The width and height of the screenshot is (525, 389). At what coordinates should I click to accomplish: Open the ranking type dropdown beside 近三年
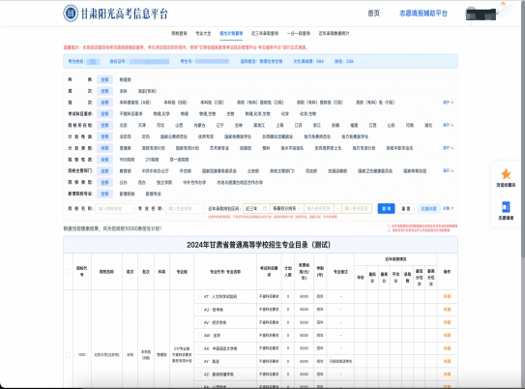287,209
